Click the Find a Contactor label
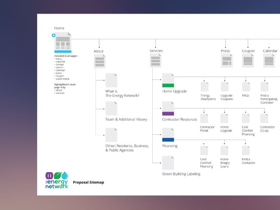This screenshot has width=280, height=210. (x=248, y=161)
